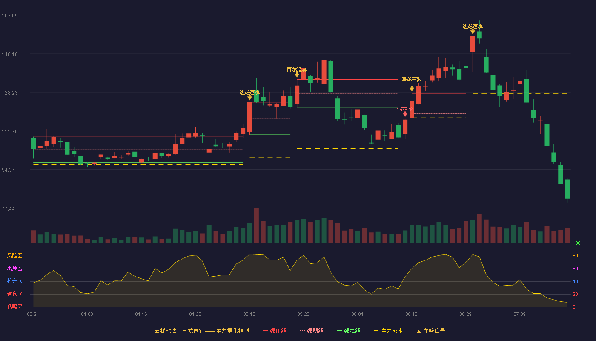
Task: Select the 低吸区 zone label
Action: point(15,307)
